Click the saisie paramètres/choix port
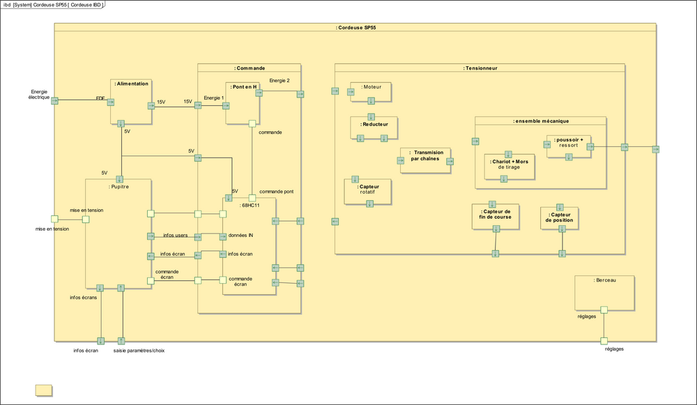Image resolution: width=697 pixels, height=405 pixels. pos(121,341)
